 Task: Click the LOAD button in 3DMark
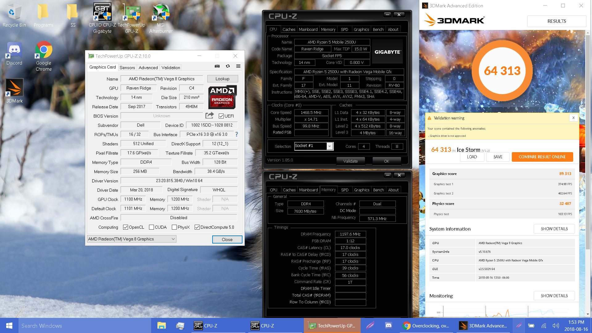472,157
